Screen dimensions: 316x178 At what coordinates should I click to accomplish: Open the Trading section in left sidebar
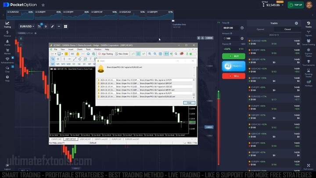[x=7, y=25]
